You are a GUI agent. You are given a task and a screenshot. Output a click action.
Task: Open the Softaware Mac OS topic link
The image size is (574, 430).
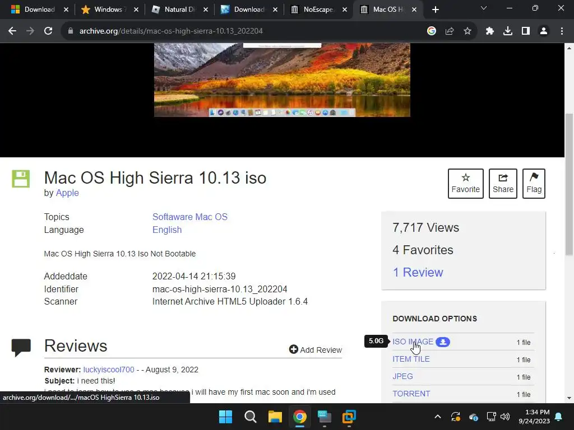(189, 217)
